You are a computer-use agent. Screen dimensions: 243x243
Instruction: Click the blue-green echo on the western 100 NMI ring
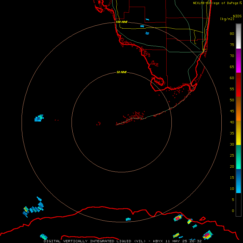point(39,118)
